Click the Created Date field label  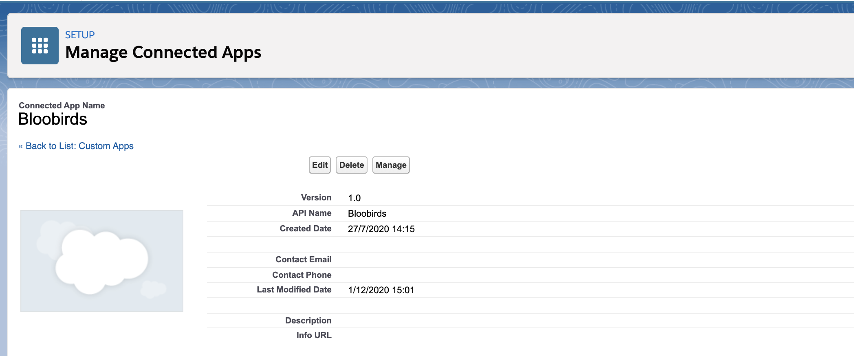[306, 229]
